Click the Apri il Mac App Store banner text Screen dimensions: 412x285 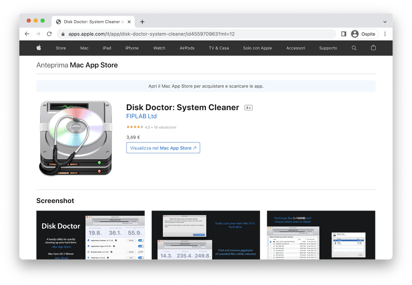206,86
